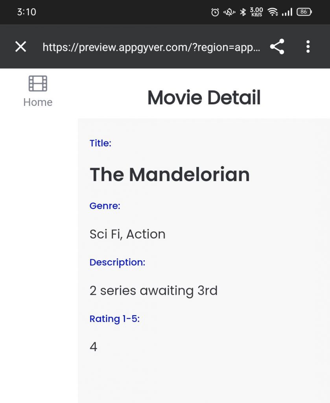Tap the Wi-Fi signal icon
The height and width of the screenshot is (403, 330).
coord(273,12)
